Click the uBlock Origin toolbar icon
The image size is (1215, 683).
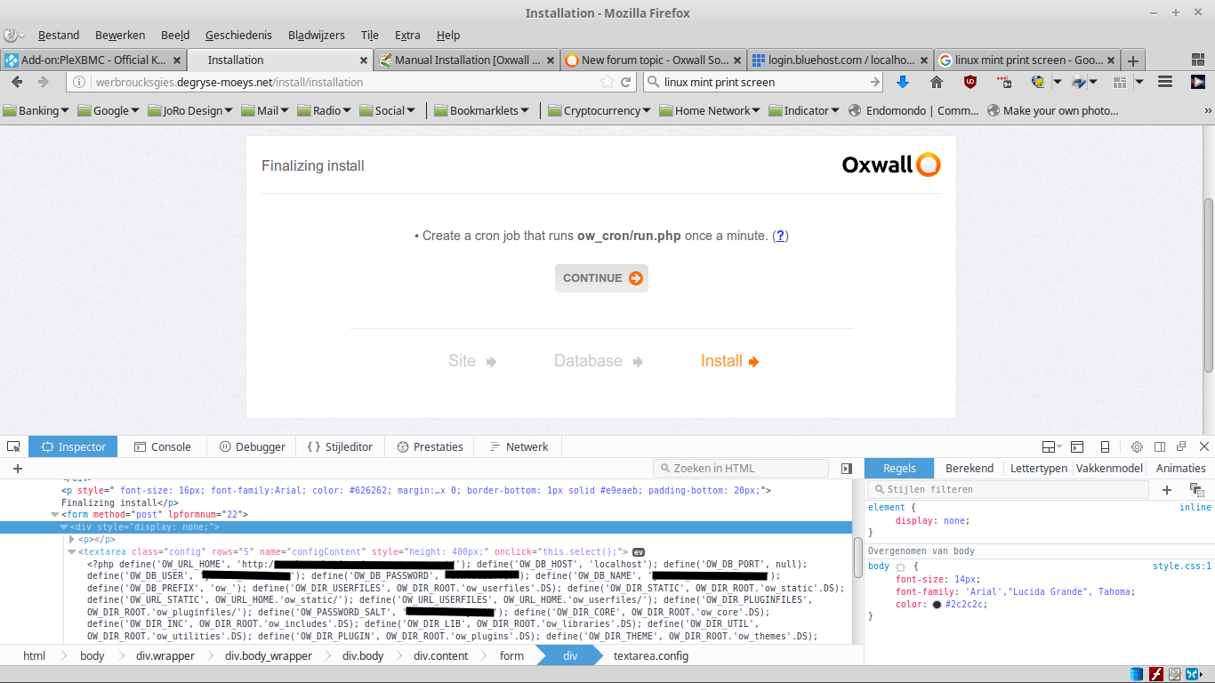click(x=970, y=82)
